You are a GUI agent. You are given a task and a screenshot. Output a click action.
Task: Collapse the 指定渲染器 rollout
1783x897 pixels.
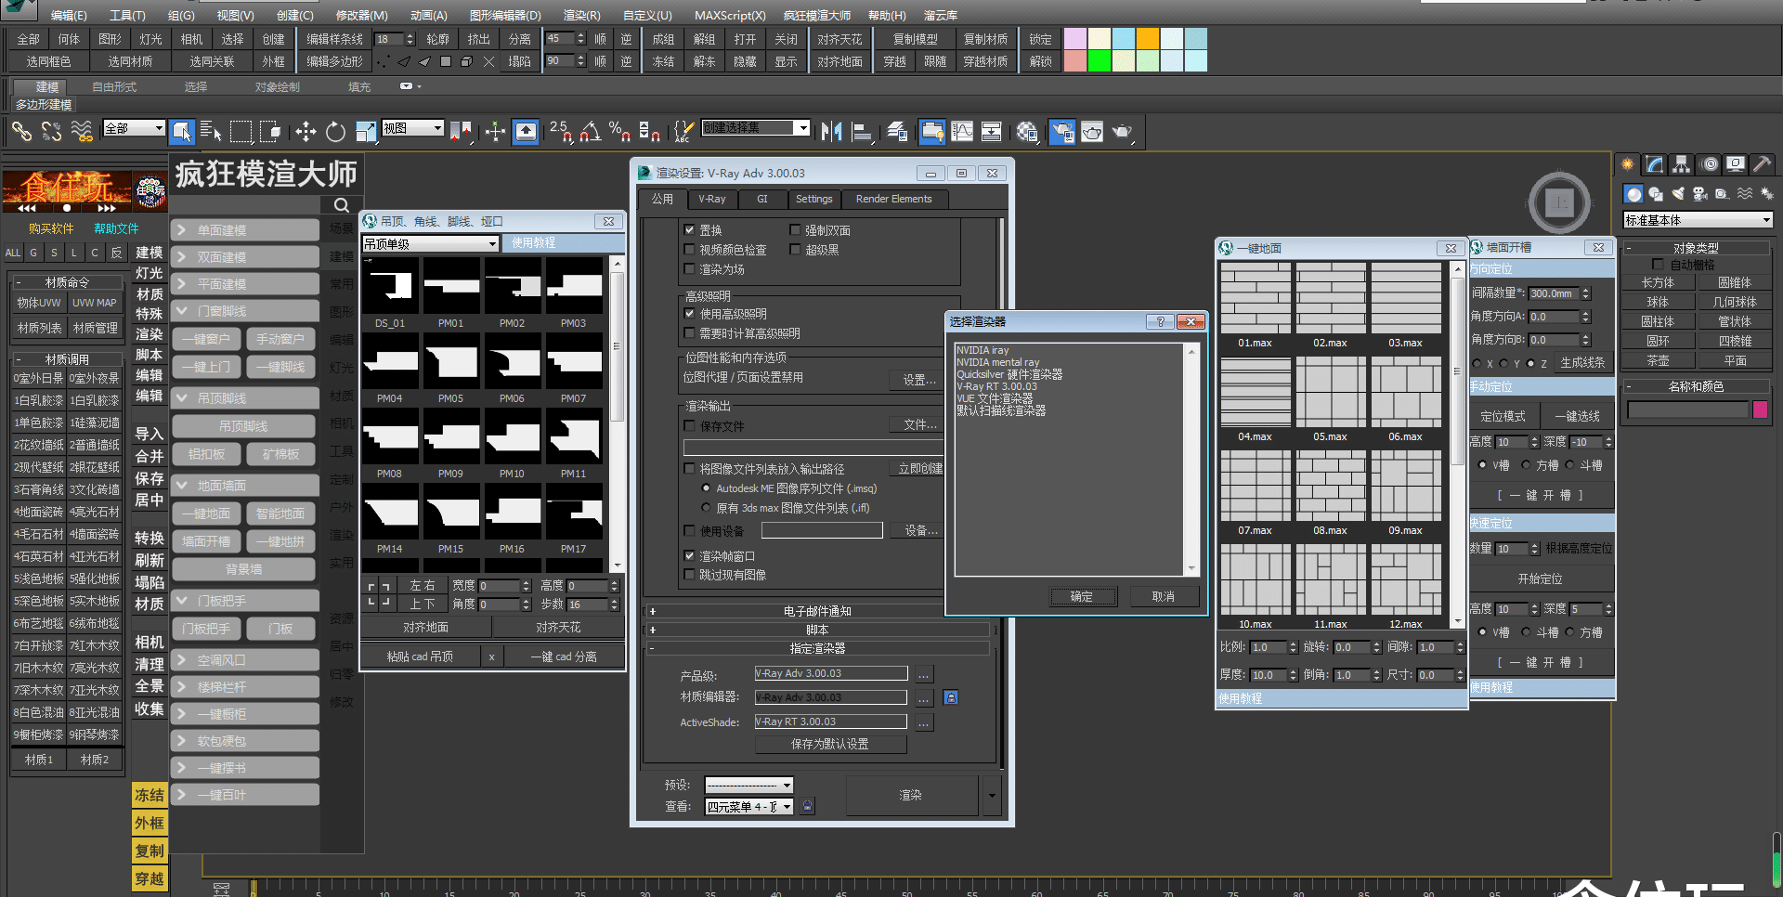click(x=817, y=648)
